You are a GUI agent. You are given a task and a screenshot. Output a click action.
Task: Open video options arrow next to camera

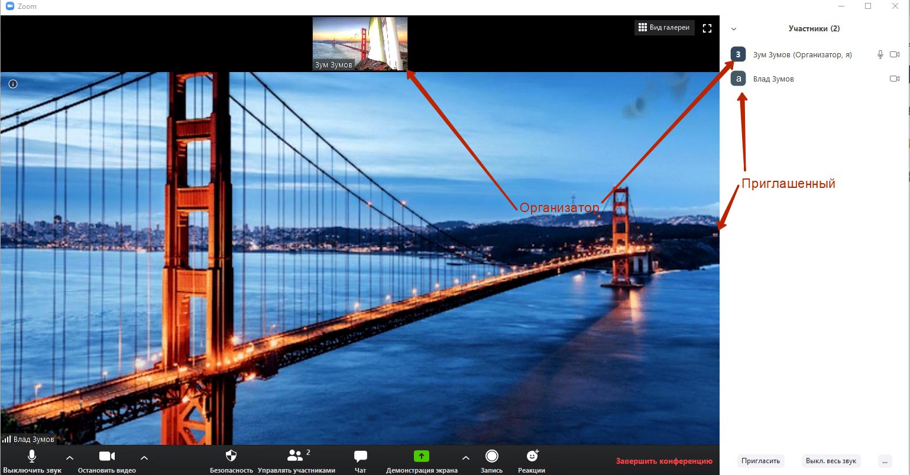click(144, 458)
